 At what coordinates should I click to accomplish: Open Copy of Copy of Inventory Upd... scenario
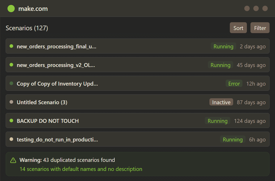[137, 84]
